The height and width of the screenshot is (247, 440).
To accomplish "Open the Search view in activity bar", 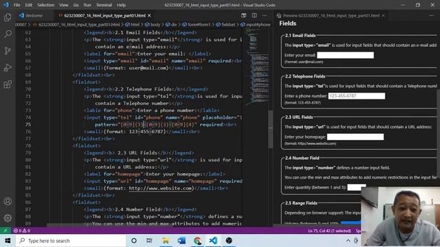I will click(x=8, y=34).
